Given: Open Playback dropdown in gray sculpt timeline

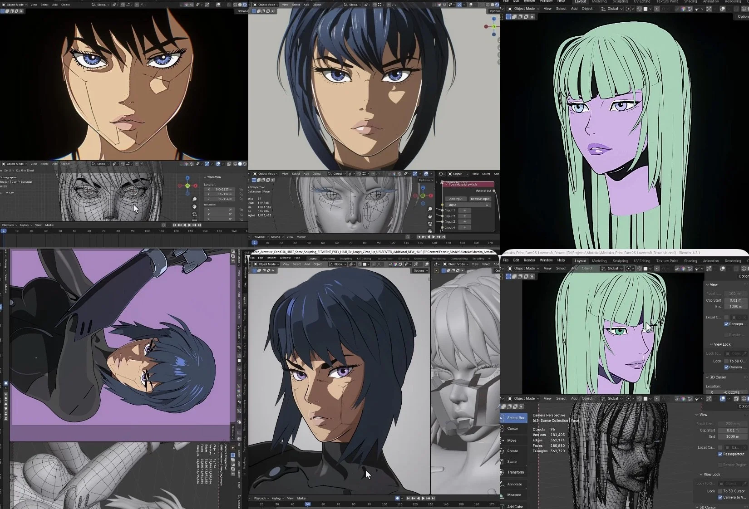Looking at the screenshot, I should click(x=260, y=237).
